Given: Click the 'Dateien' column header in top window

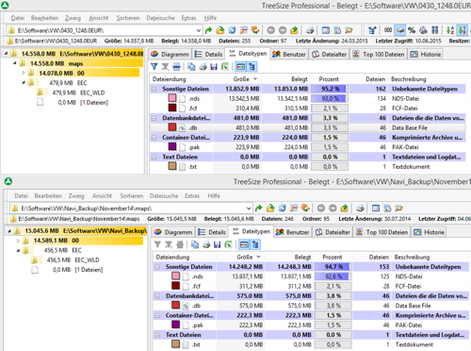Looking at the screenshot, I should point(368,79).
